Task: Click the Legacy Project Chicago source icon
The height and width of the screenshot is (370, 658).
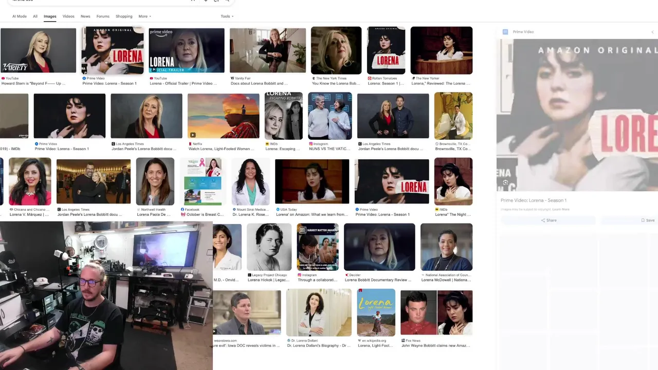Action: [249, 275]
